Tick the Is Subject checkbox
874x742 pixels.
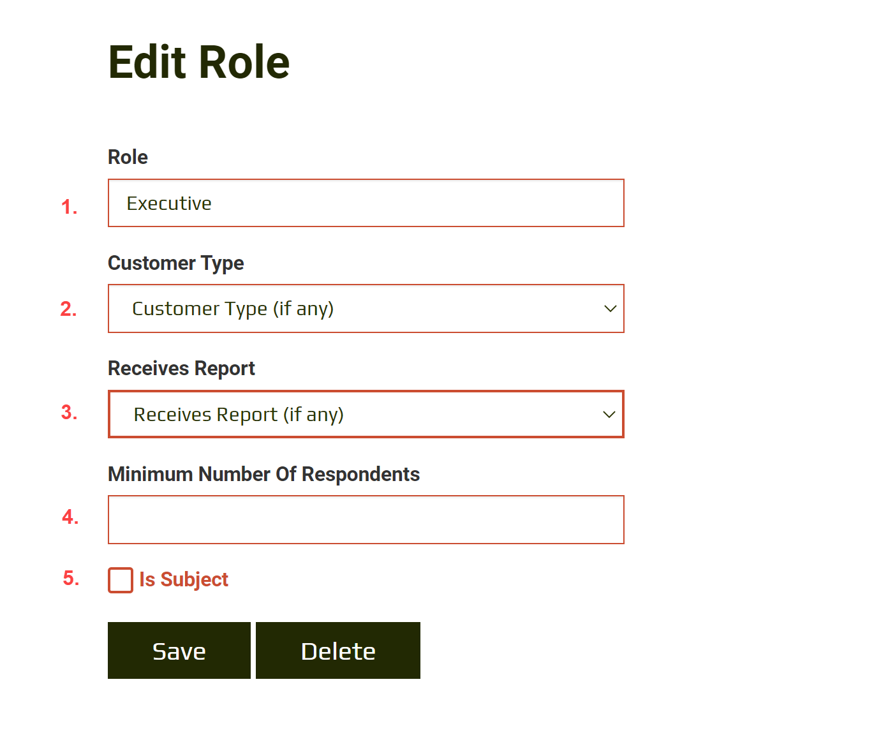(x=121, y=580)
